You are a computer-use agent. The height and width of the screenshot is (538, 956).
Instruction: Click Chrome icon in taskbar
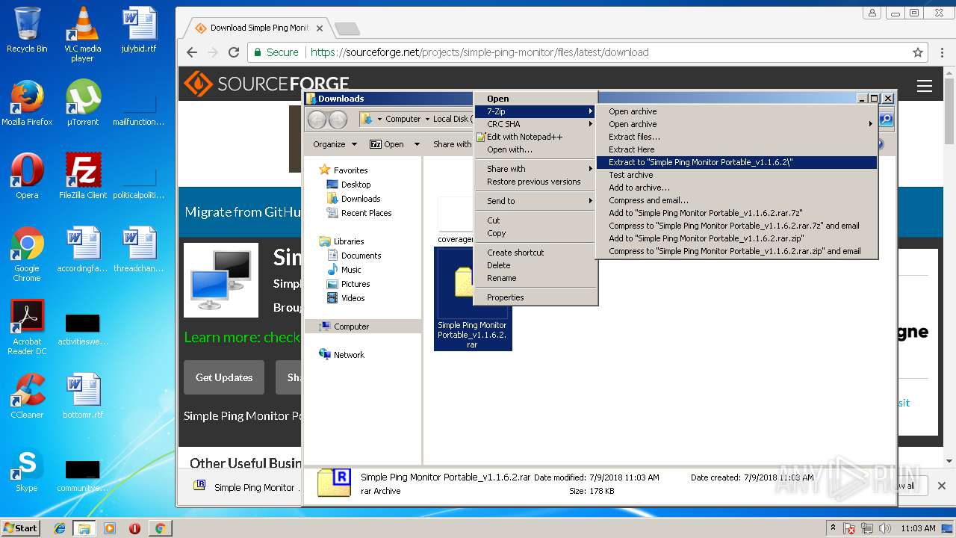tap(160, 528)
